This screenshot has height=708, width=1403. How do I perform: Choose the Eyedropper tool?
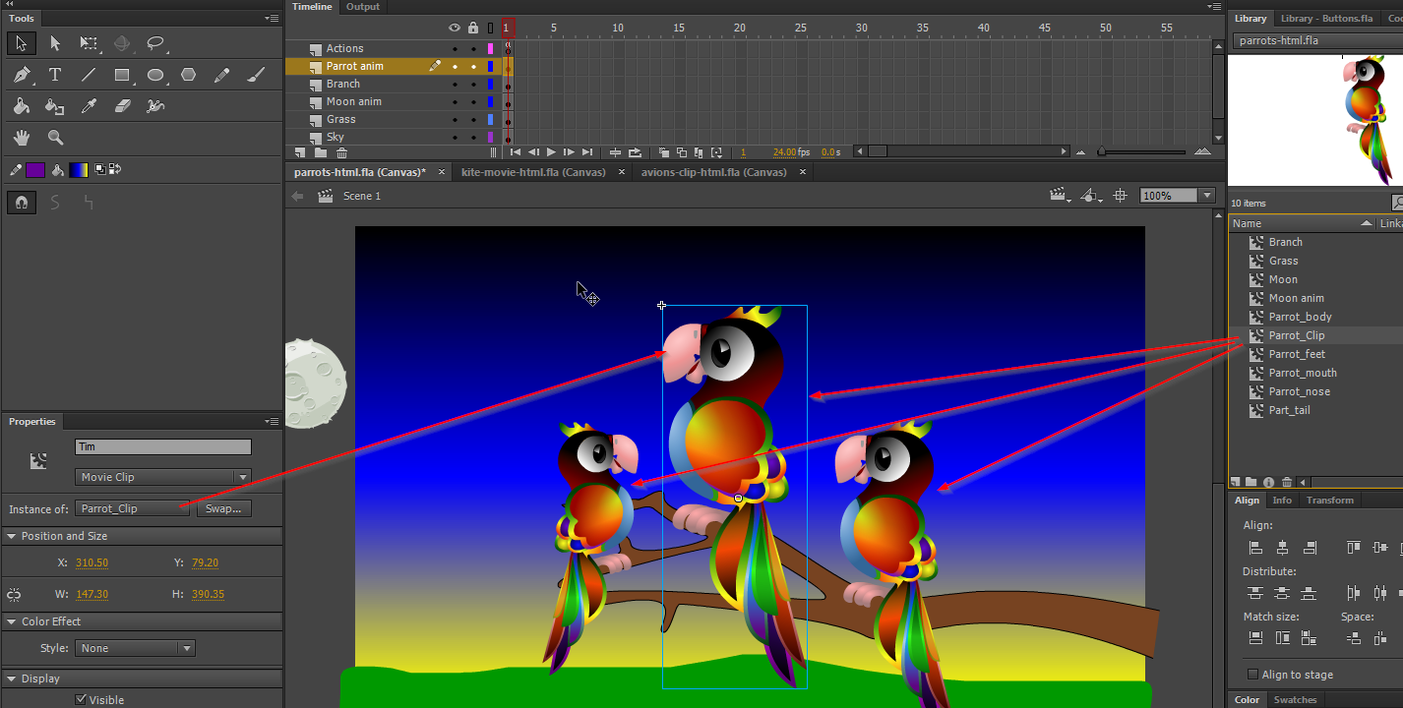(89, 106)
